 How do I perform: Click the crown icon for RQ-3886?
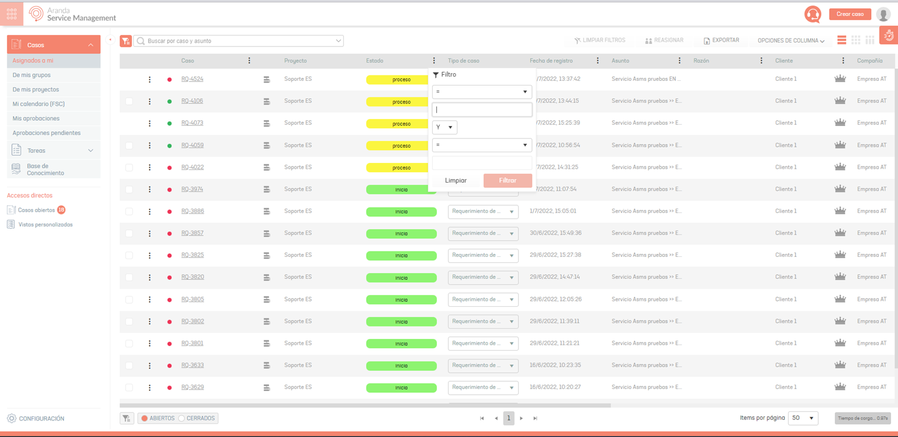(x=840, y=211)
